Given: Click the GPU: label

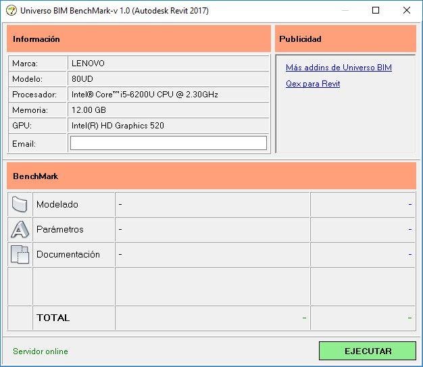Looking at the screenshot, I should tap(22, 126).
